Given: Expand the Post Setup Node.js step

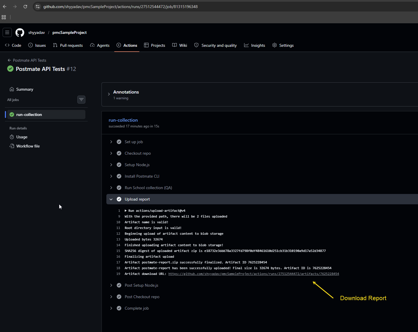Looking at the screenshot, I should point(111,285).
